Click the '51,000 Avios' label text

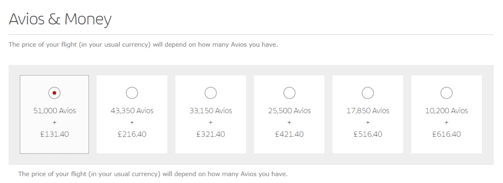click(55, 110)
